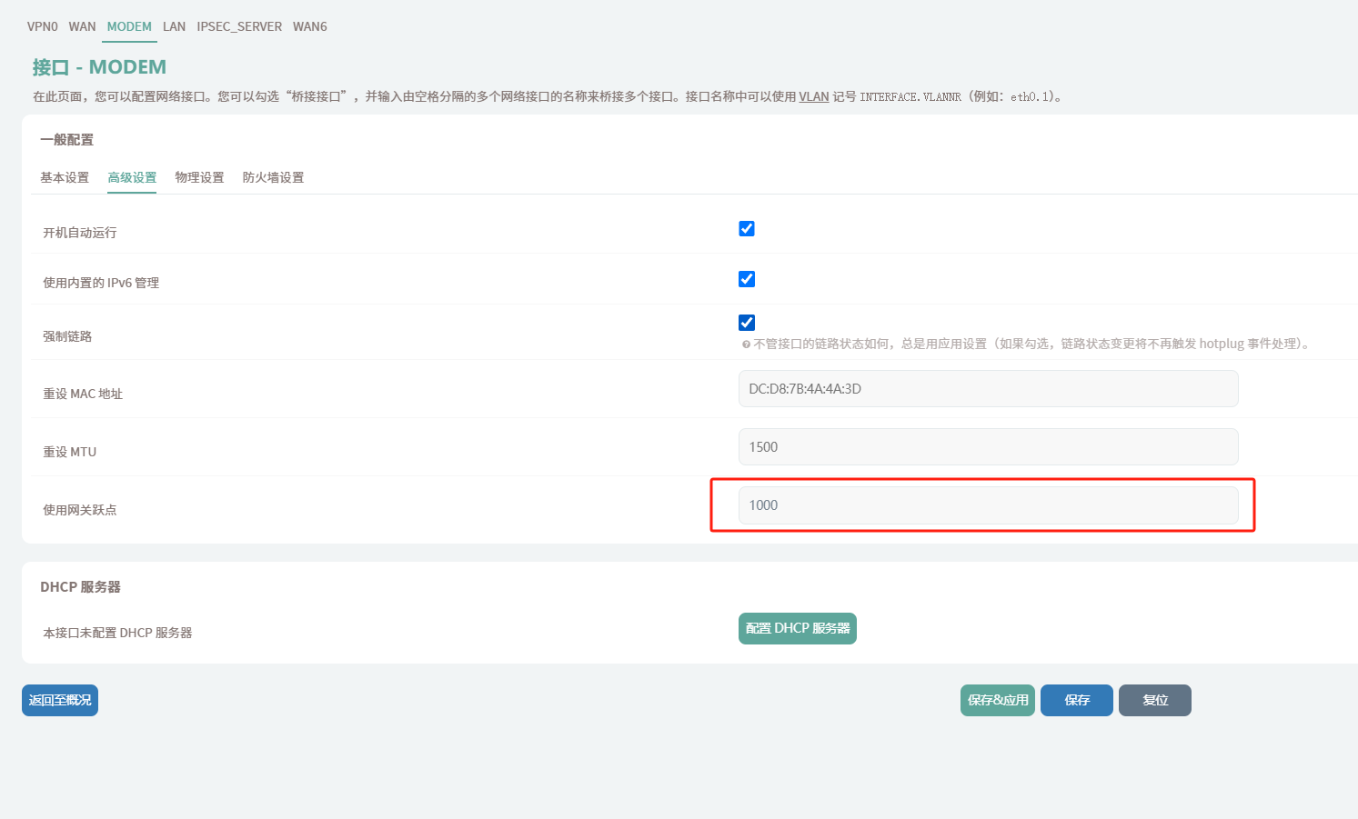
Task: Click the 复位 reset button
Action: 1154,700
